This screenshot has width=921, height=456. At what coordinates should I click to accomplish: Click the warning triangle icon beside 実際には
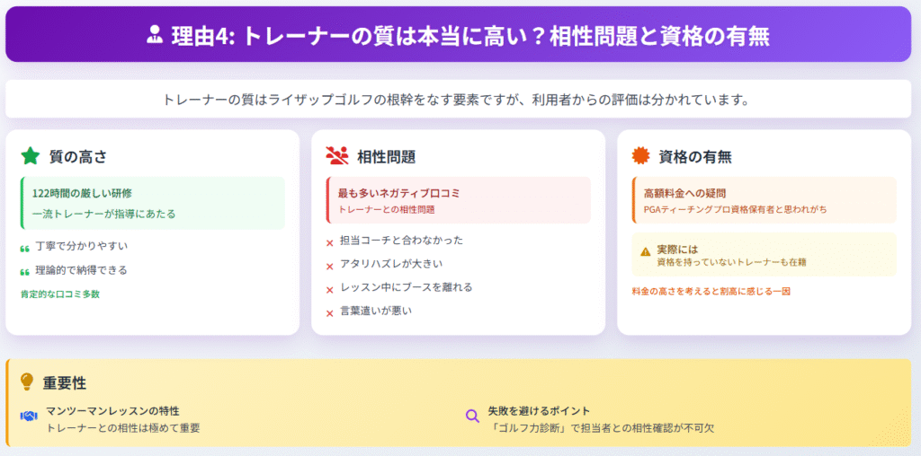click(x=646, y=251)
